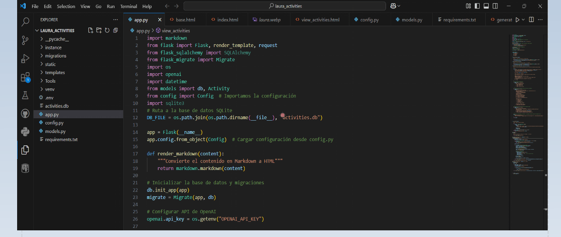Open editor more actions ellipsis

[540, 19]
